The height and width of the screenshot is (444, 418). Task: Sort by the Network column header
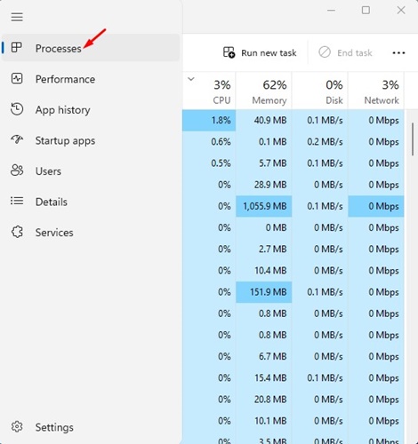376,91
